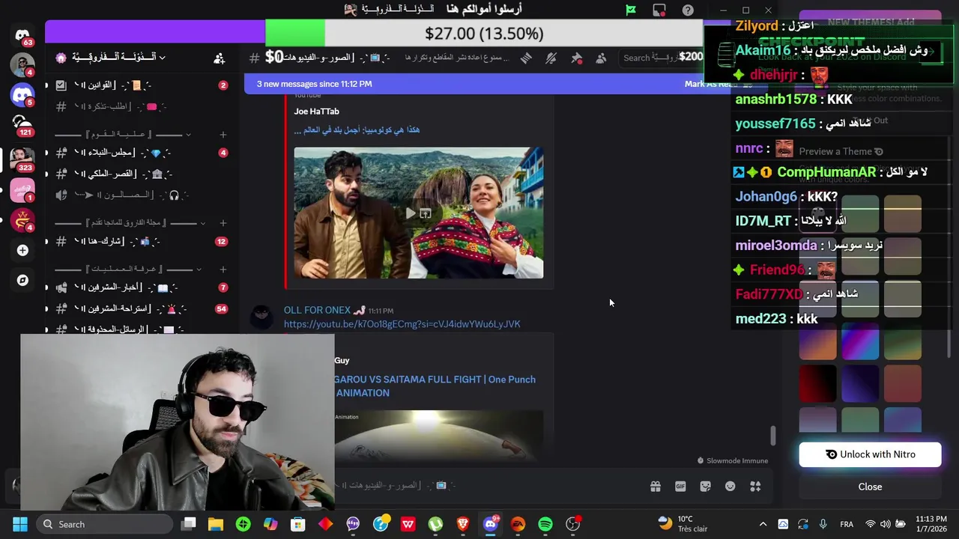Click Add a Server plus icon
This screenshot has width=959, height=539.
[22, 250]
